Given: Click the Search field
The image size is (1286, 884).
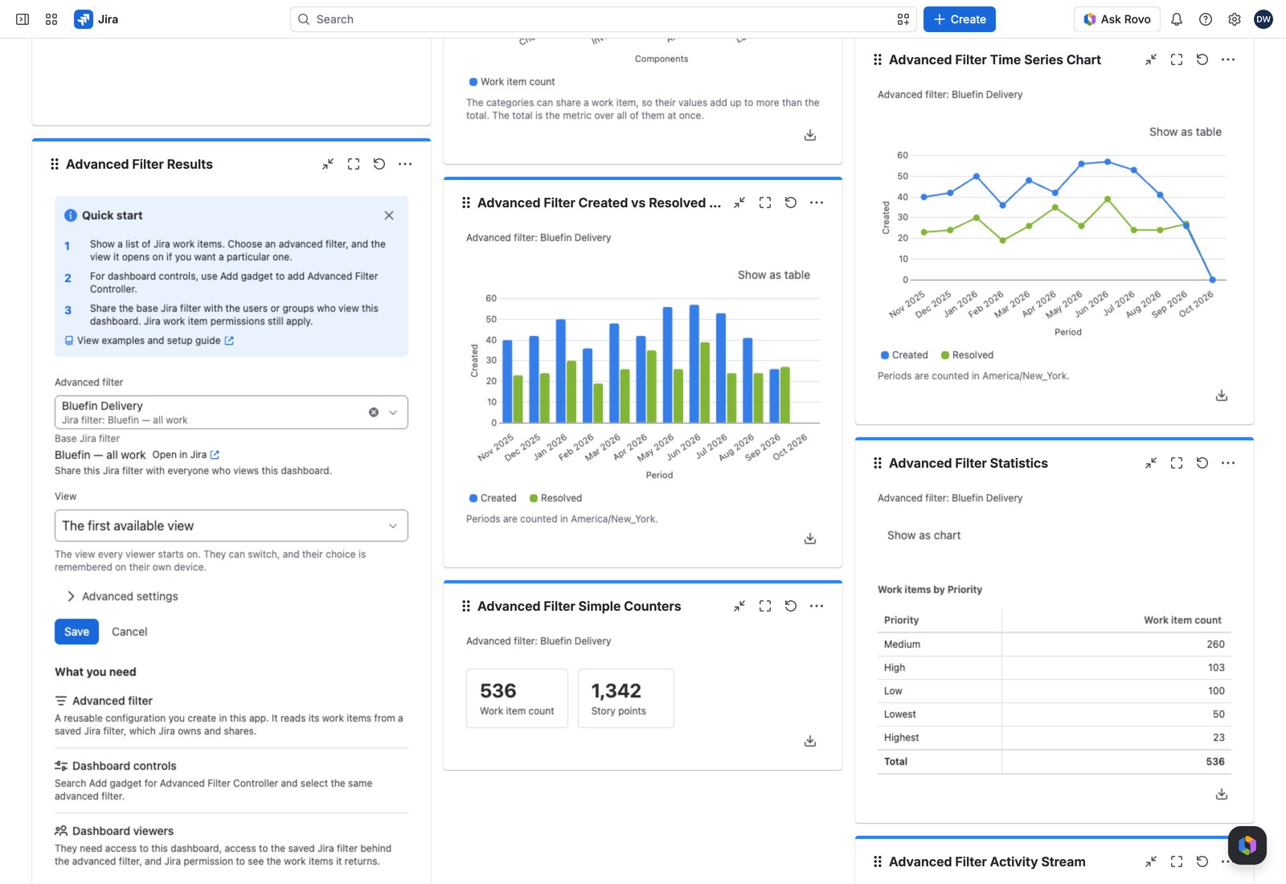Looking at the screenshot, I should click(x=603, y=19).
